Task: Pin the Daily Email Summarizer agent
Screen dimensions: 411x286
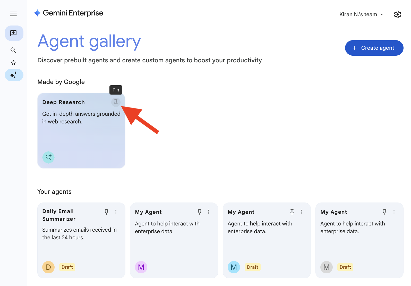Action: tap(107, 212)
